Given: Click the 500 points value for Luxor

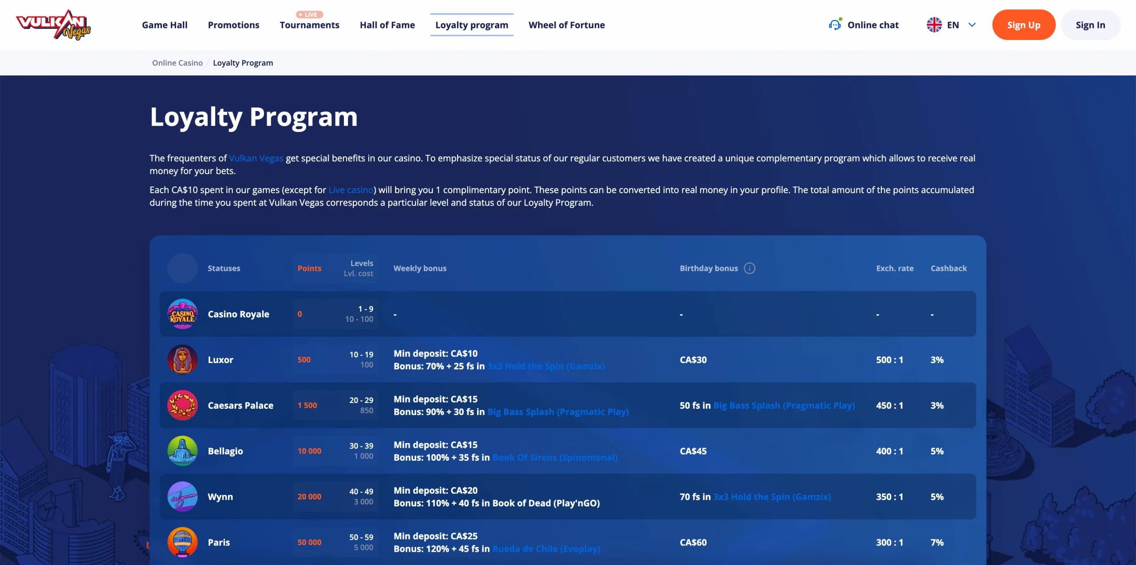Looking at the screenshot, I should coord(304,360).
